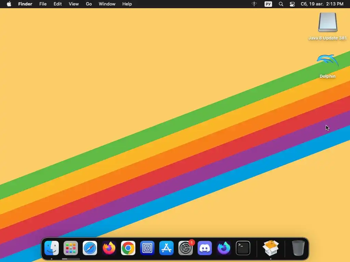Open Firefox Developer Edition in Dock
350x262 pixels.
click(224, 248)
